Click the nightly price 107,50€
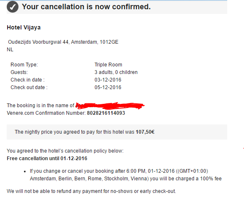 coord(145,132)
